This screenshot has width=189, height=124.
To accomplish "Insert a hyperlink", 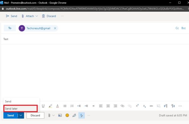I will [x=122, y=106].
